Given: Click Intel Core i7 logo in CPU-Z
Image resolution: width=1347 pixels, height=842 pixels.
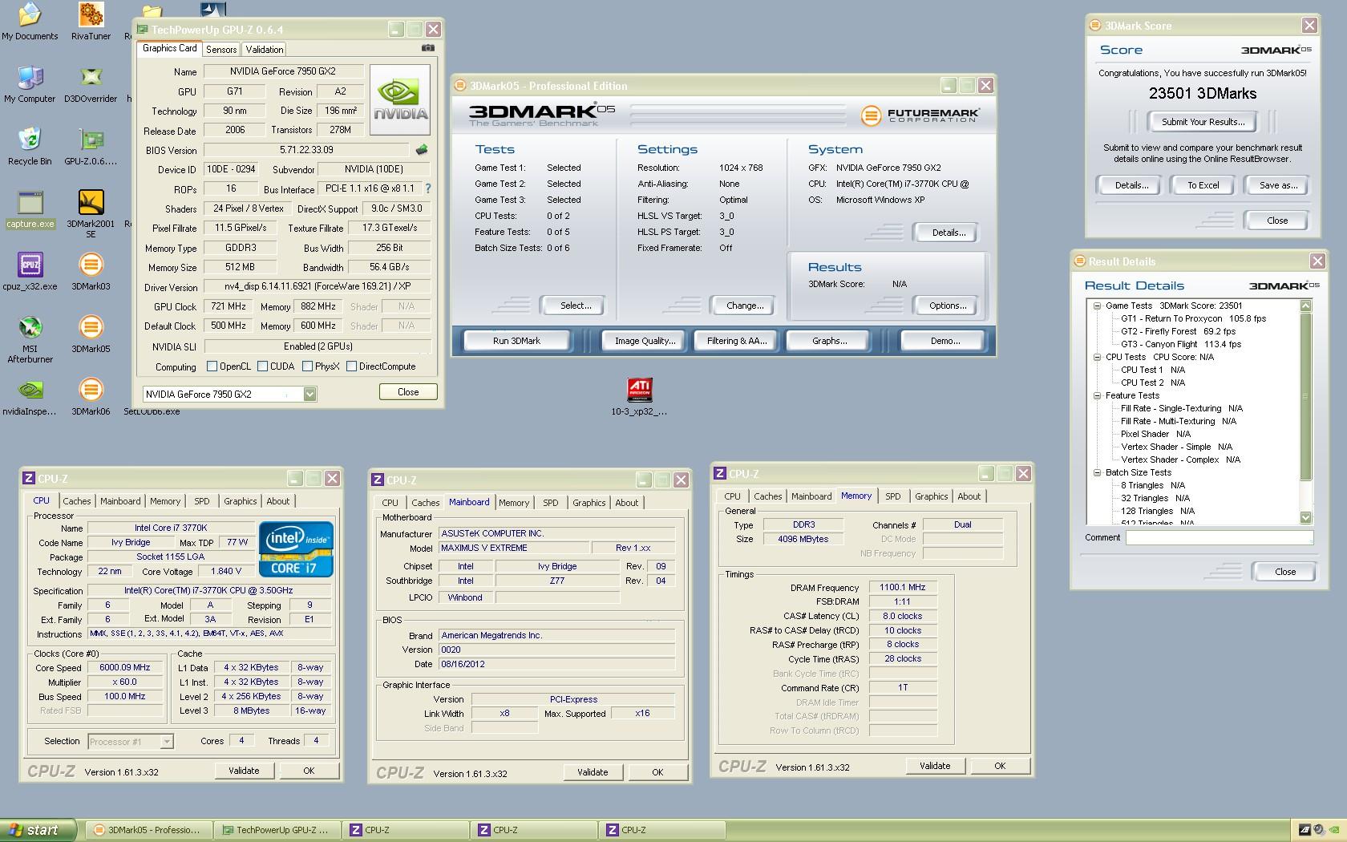Looking at the screenshot, I should (296, 549).
